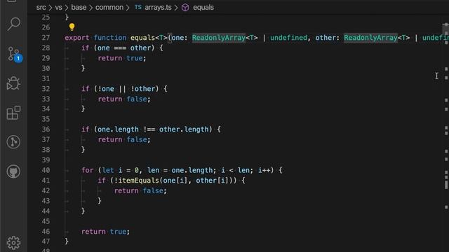Click 'return true;' on line 29
Viewport: 449px width, 252px height.
point(122,58)
